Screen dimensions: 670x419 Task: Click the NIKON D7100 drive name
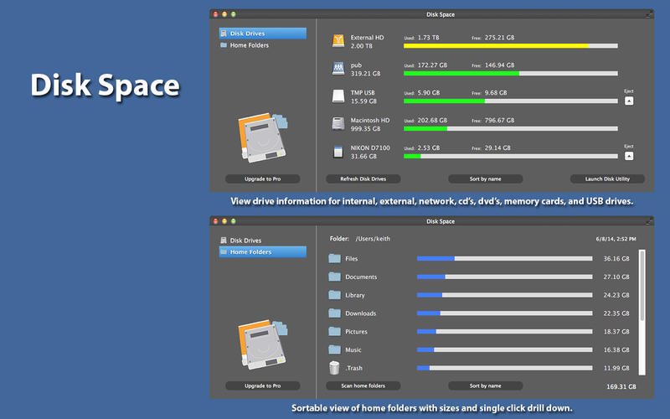tap(370, 148)
